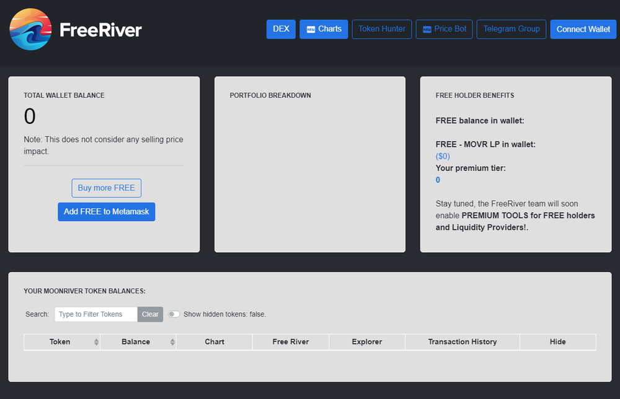Click the Chart column header
This screenshot has width=620, height=399.
click(x=215, y=342)
